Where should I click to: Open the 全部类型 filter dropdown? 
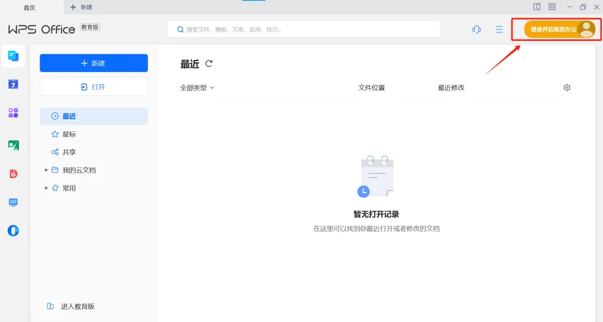(197, 88)
